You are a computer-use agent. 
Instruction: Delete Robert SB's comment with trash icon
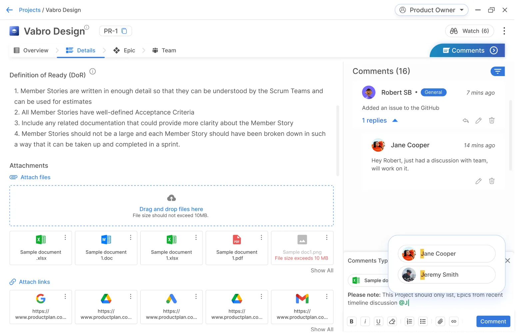point(492,120)
